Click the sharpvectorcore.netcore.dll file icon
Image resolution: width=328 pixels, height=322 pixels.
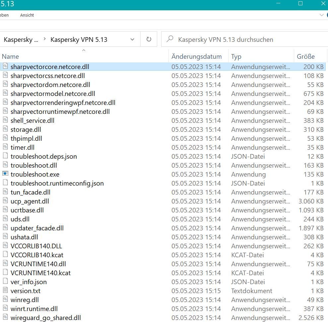point(5,66)
